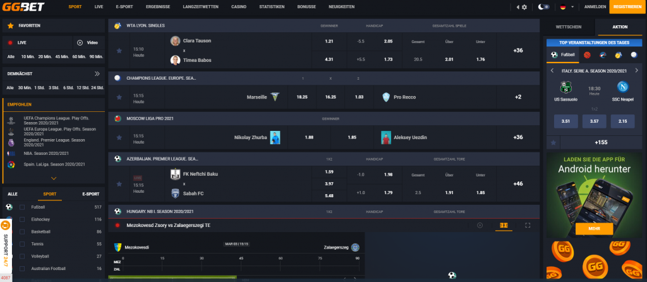Viewport: 647px width, 282px height.
Task: Expand +155 markets for Sassuolo vs Neapel
Action: [x=601, y=142]
